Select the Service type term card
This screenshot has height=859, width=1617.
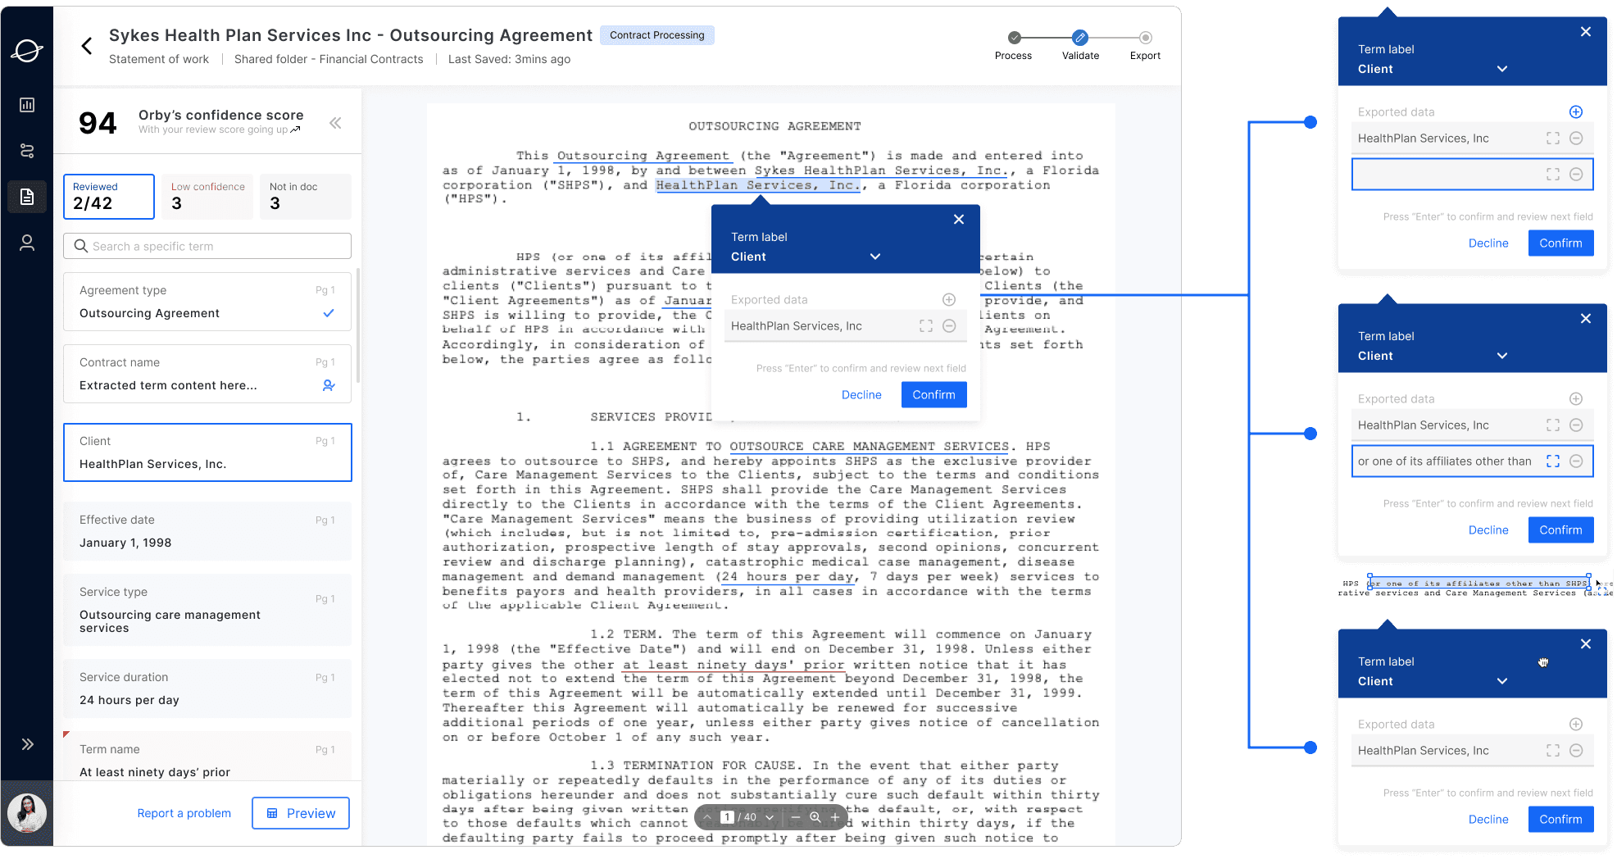tap(207, 610)
